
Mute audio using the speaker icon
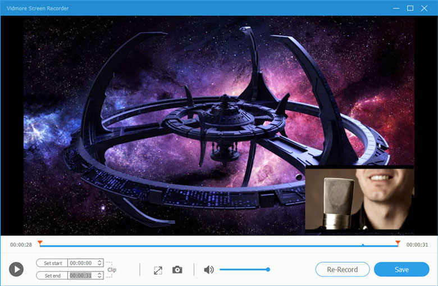(208, 270)
